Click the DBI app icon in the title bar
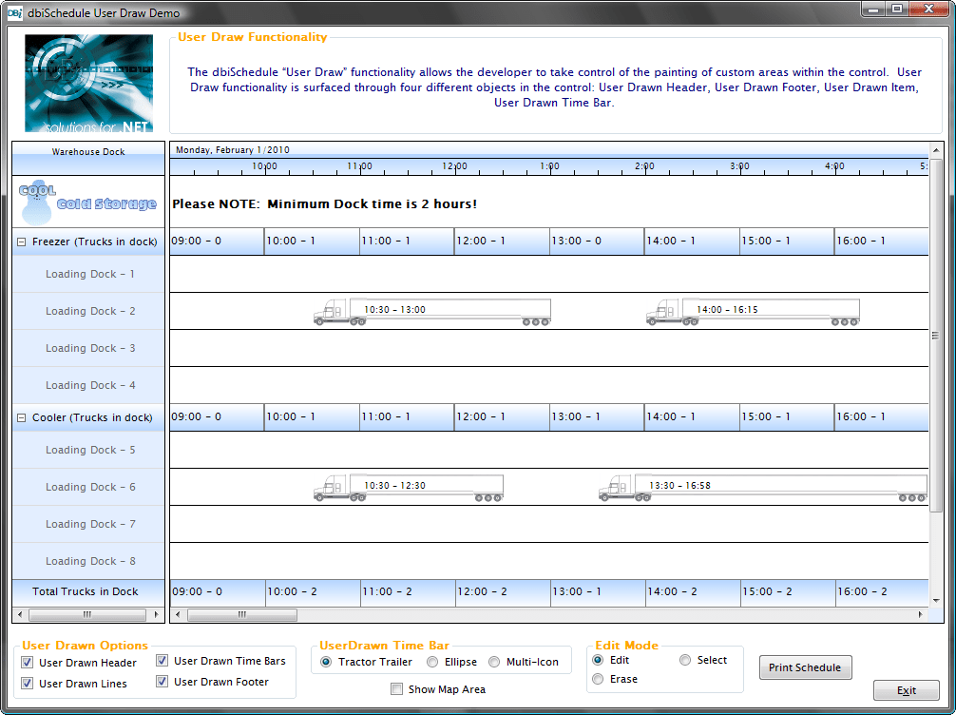The width and height of the screenshot is (956, 715). point(14,12)
